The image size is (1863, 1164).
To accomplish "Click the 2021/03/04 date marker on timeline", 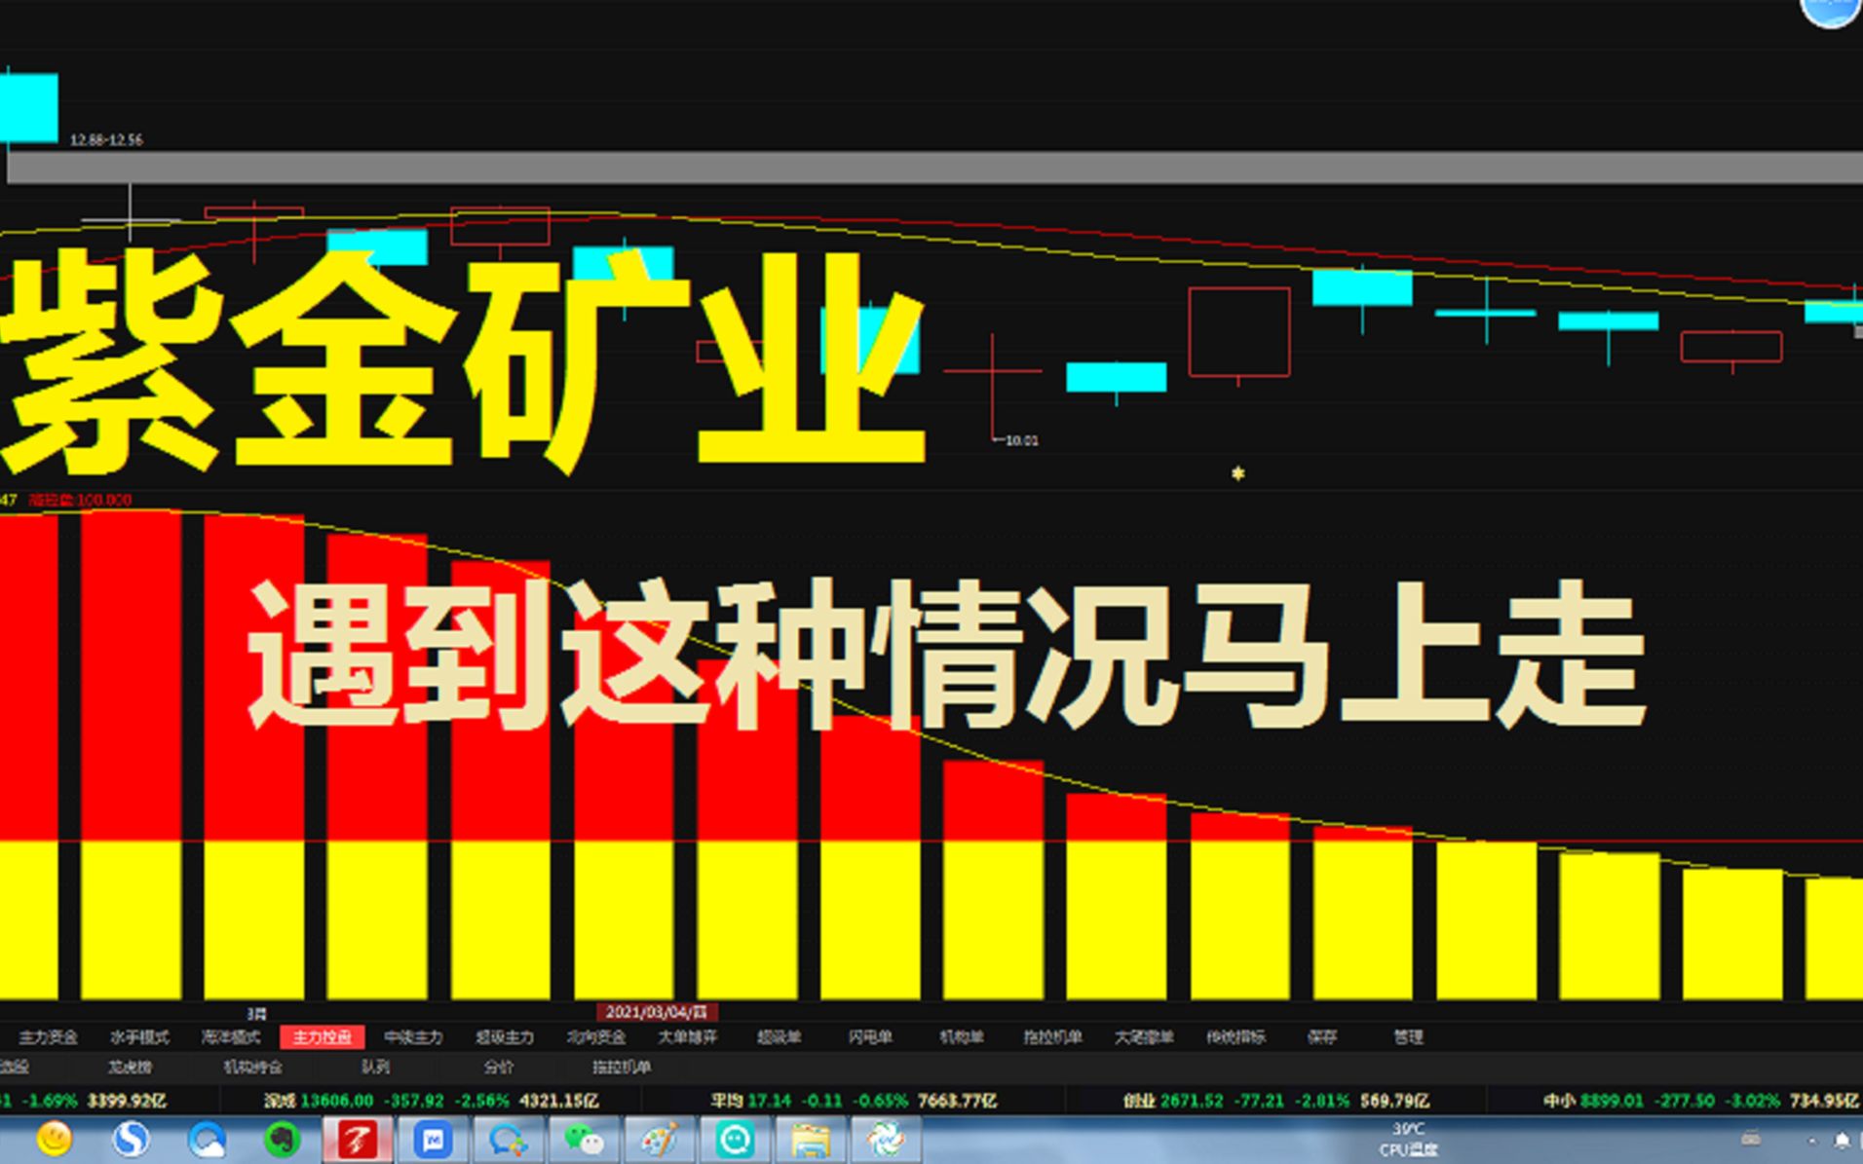I will pos(657,1012).
